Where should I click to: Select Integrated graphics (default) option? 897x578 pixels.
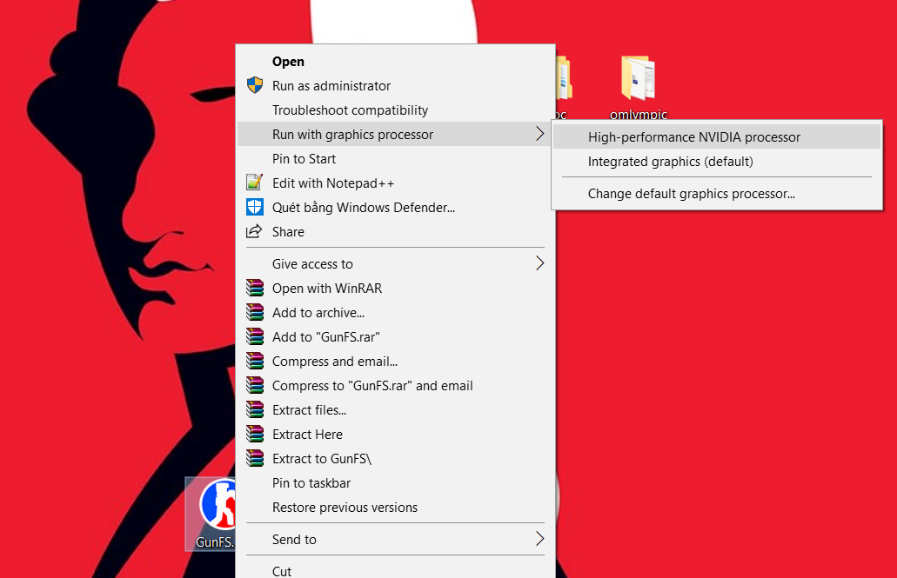pyautogui.click(x=670, y=161)
